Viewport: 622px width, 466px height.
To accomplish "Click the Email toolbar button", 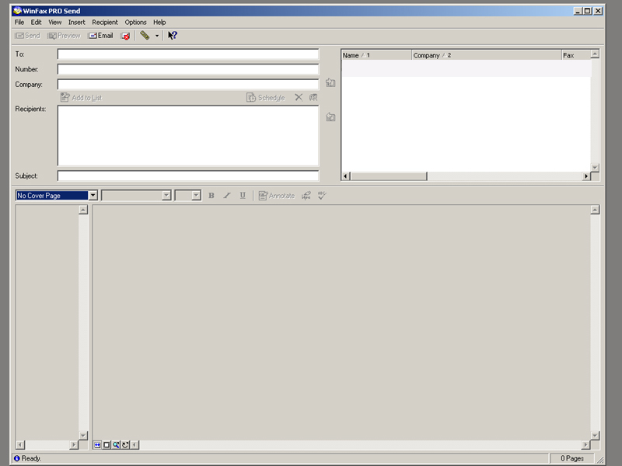I will pyautogui.click(x=101, y=36).
